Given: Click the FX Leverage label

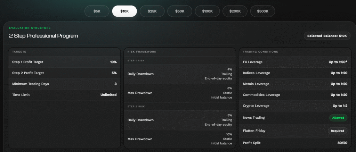Looking at the screenshot, I should [x=252, y=62].
